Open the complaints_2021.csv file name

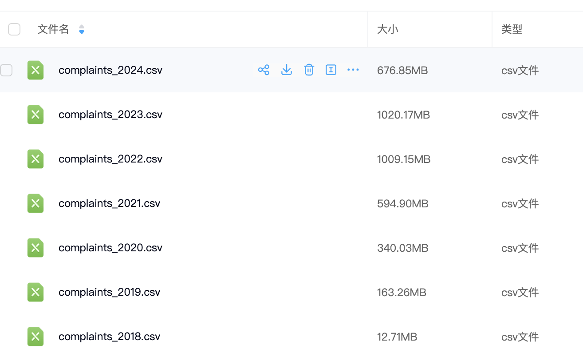pyautogui.click(x=110, y=203)
